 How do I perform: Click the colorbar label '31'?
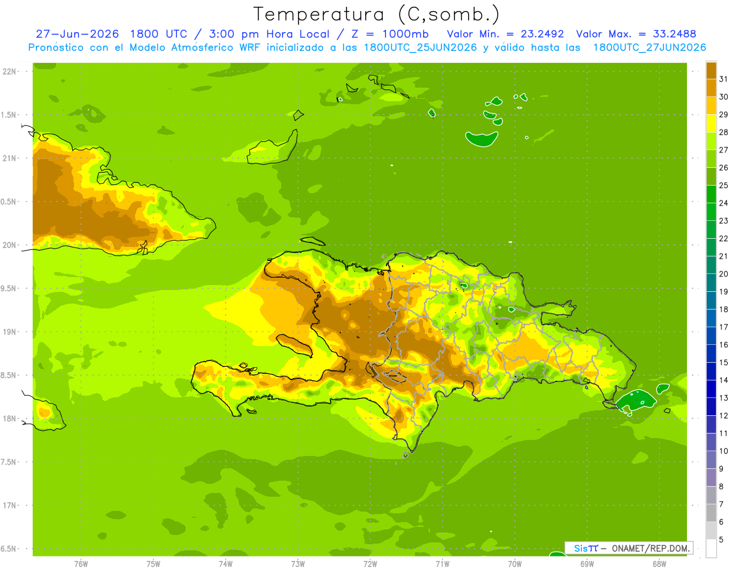724,79
